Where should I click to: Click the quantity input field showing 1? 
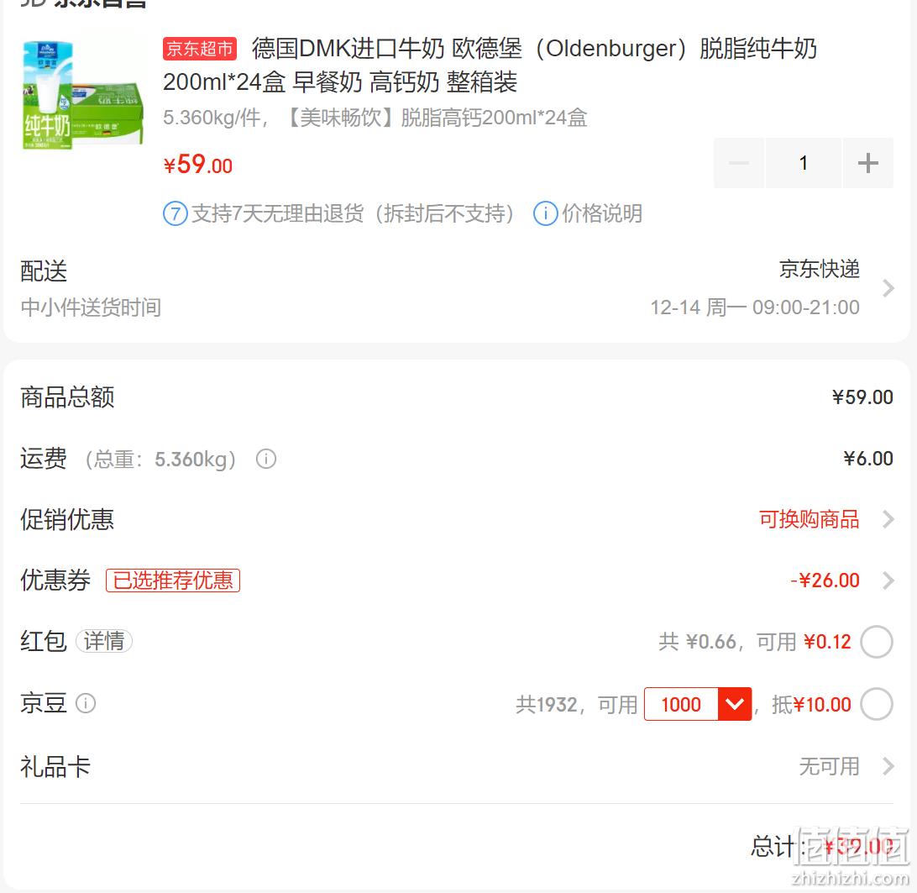click(804, 163)
